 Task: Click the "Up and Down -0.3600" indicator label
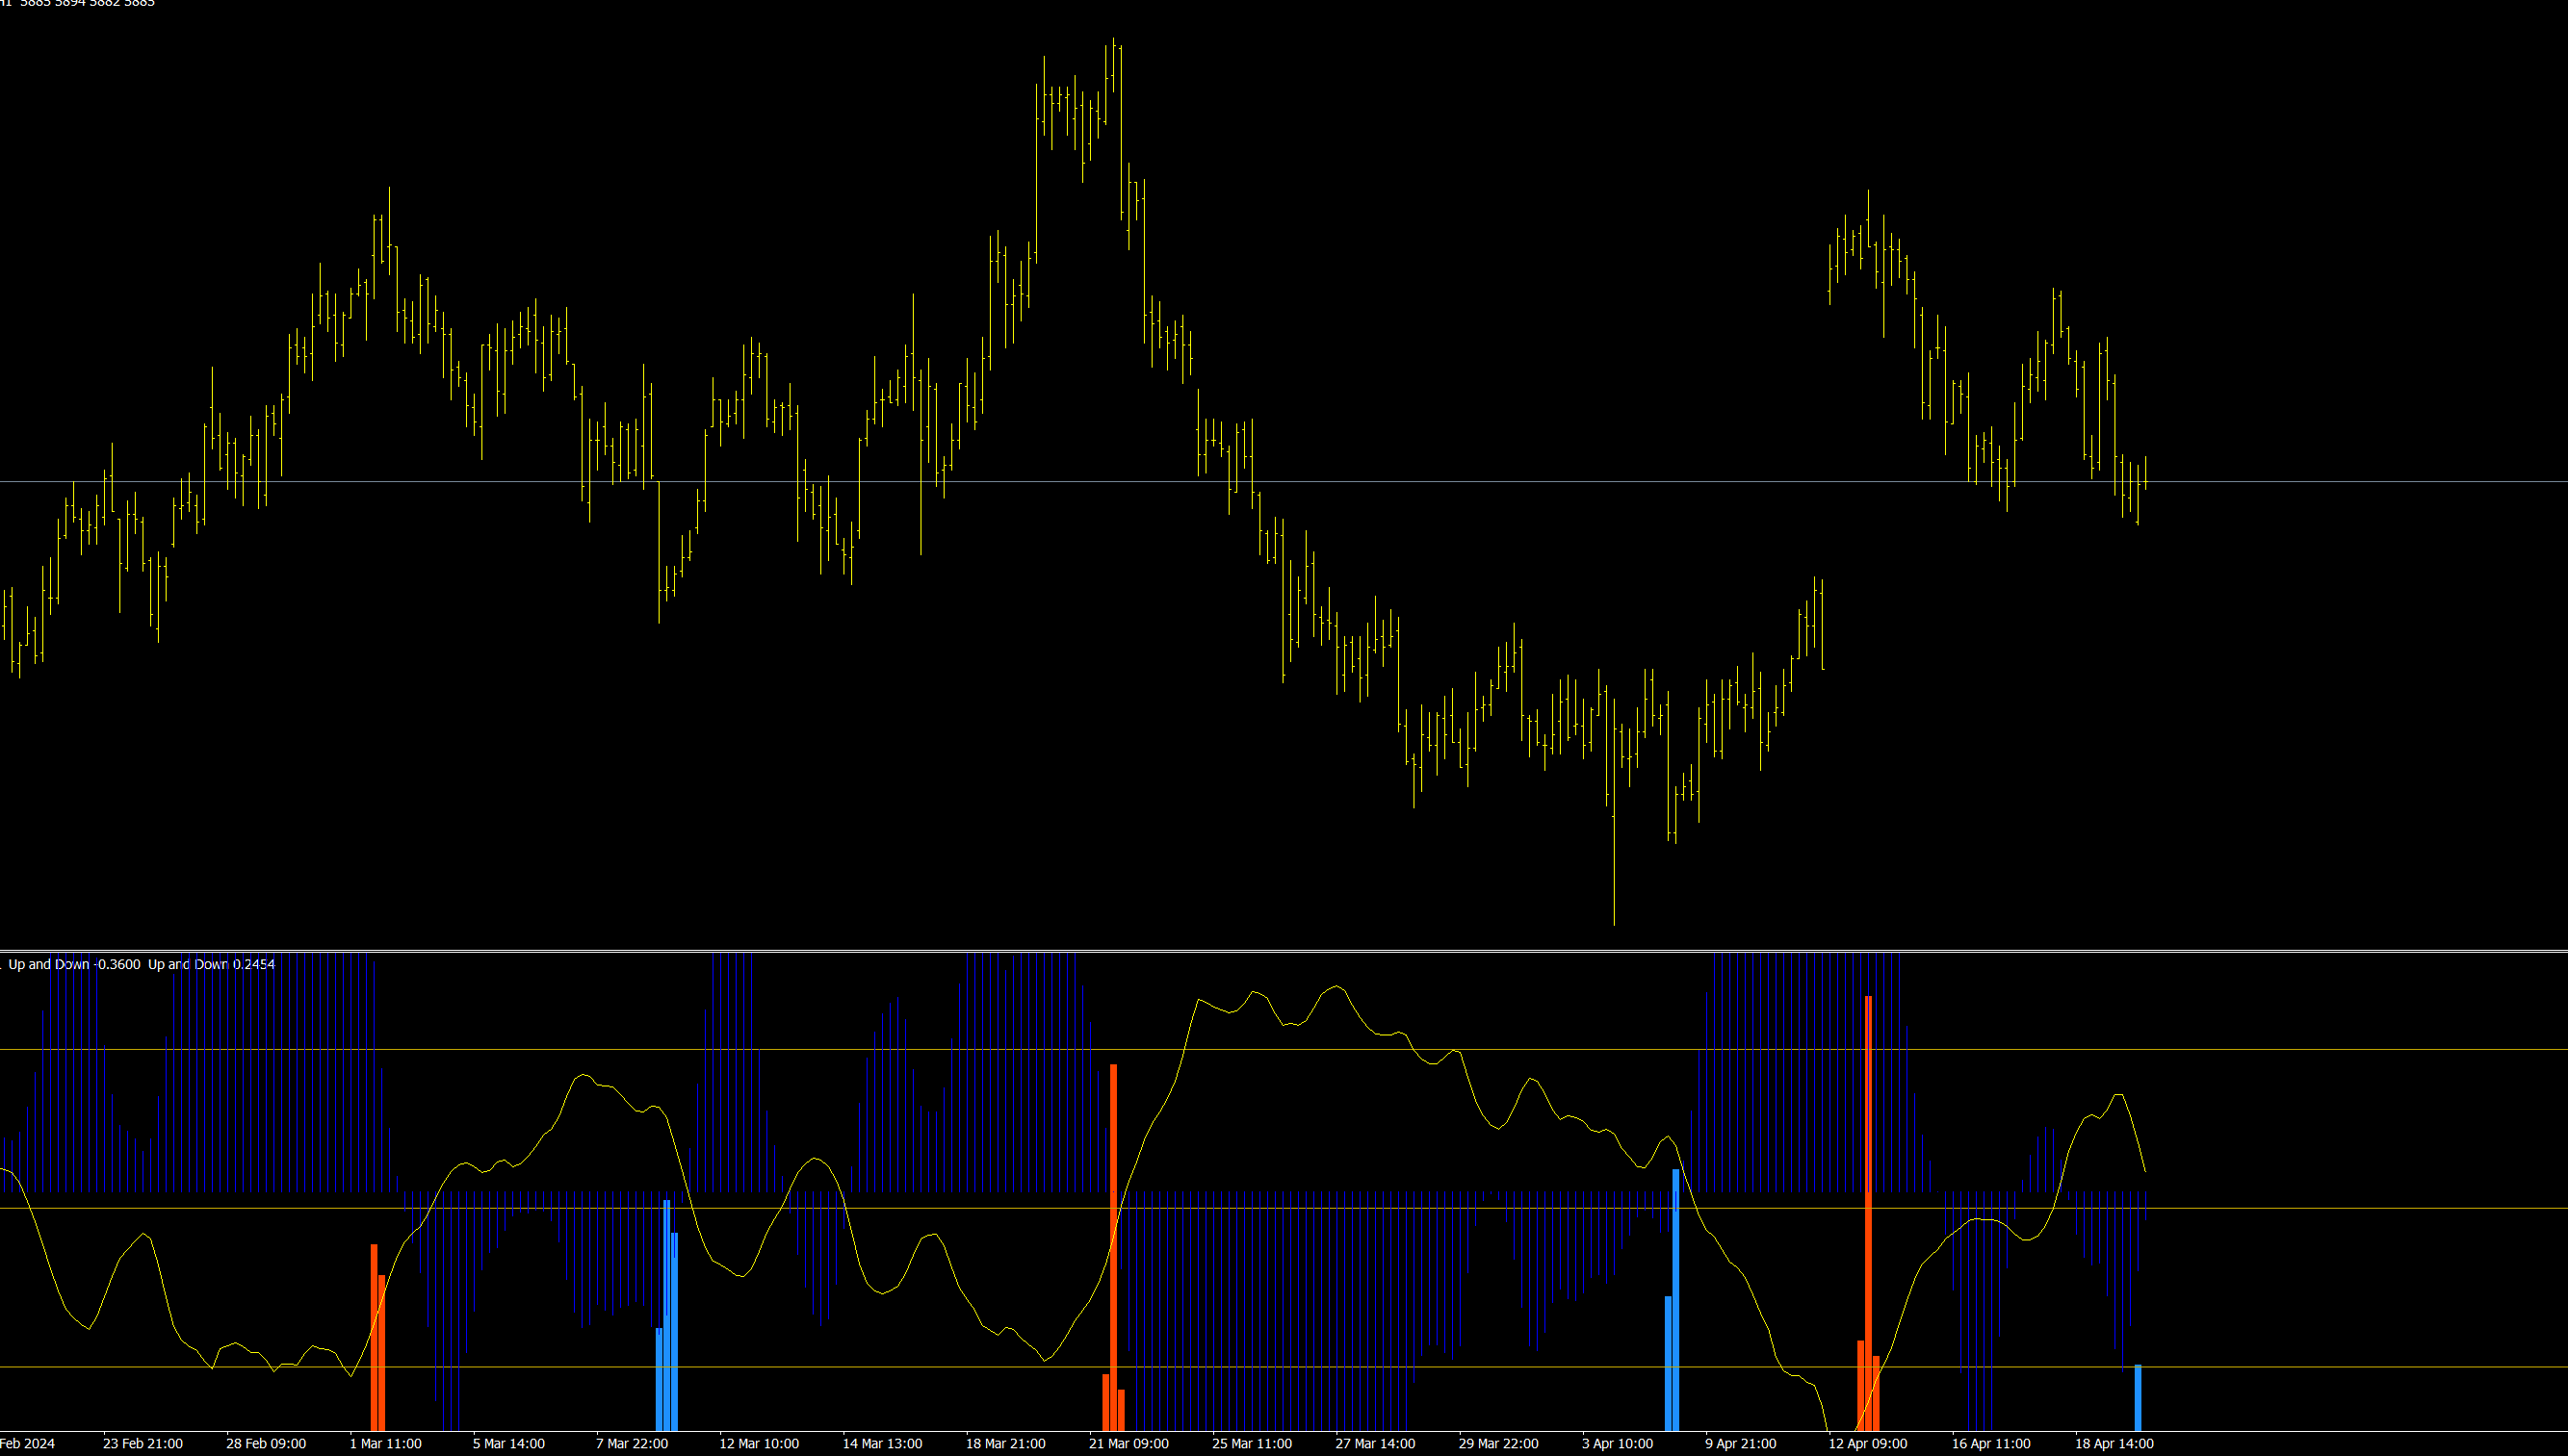[74, 964]
